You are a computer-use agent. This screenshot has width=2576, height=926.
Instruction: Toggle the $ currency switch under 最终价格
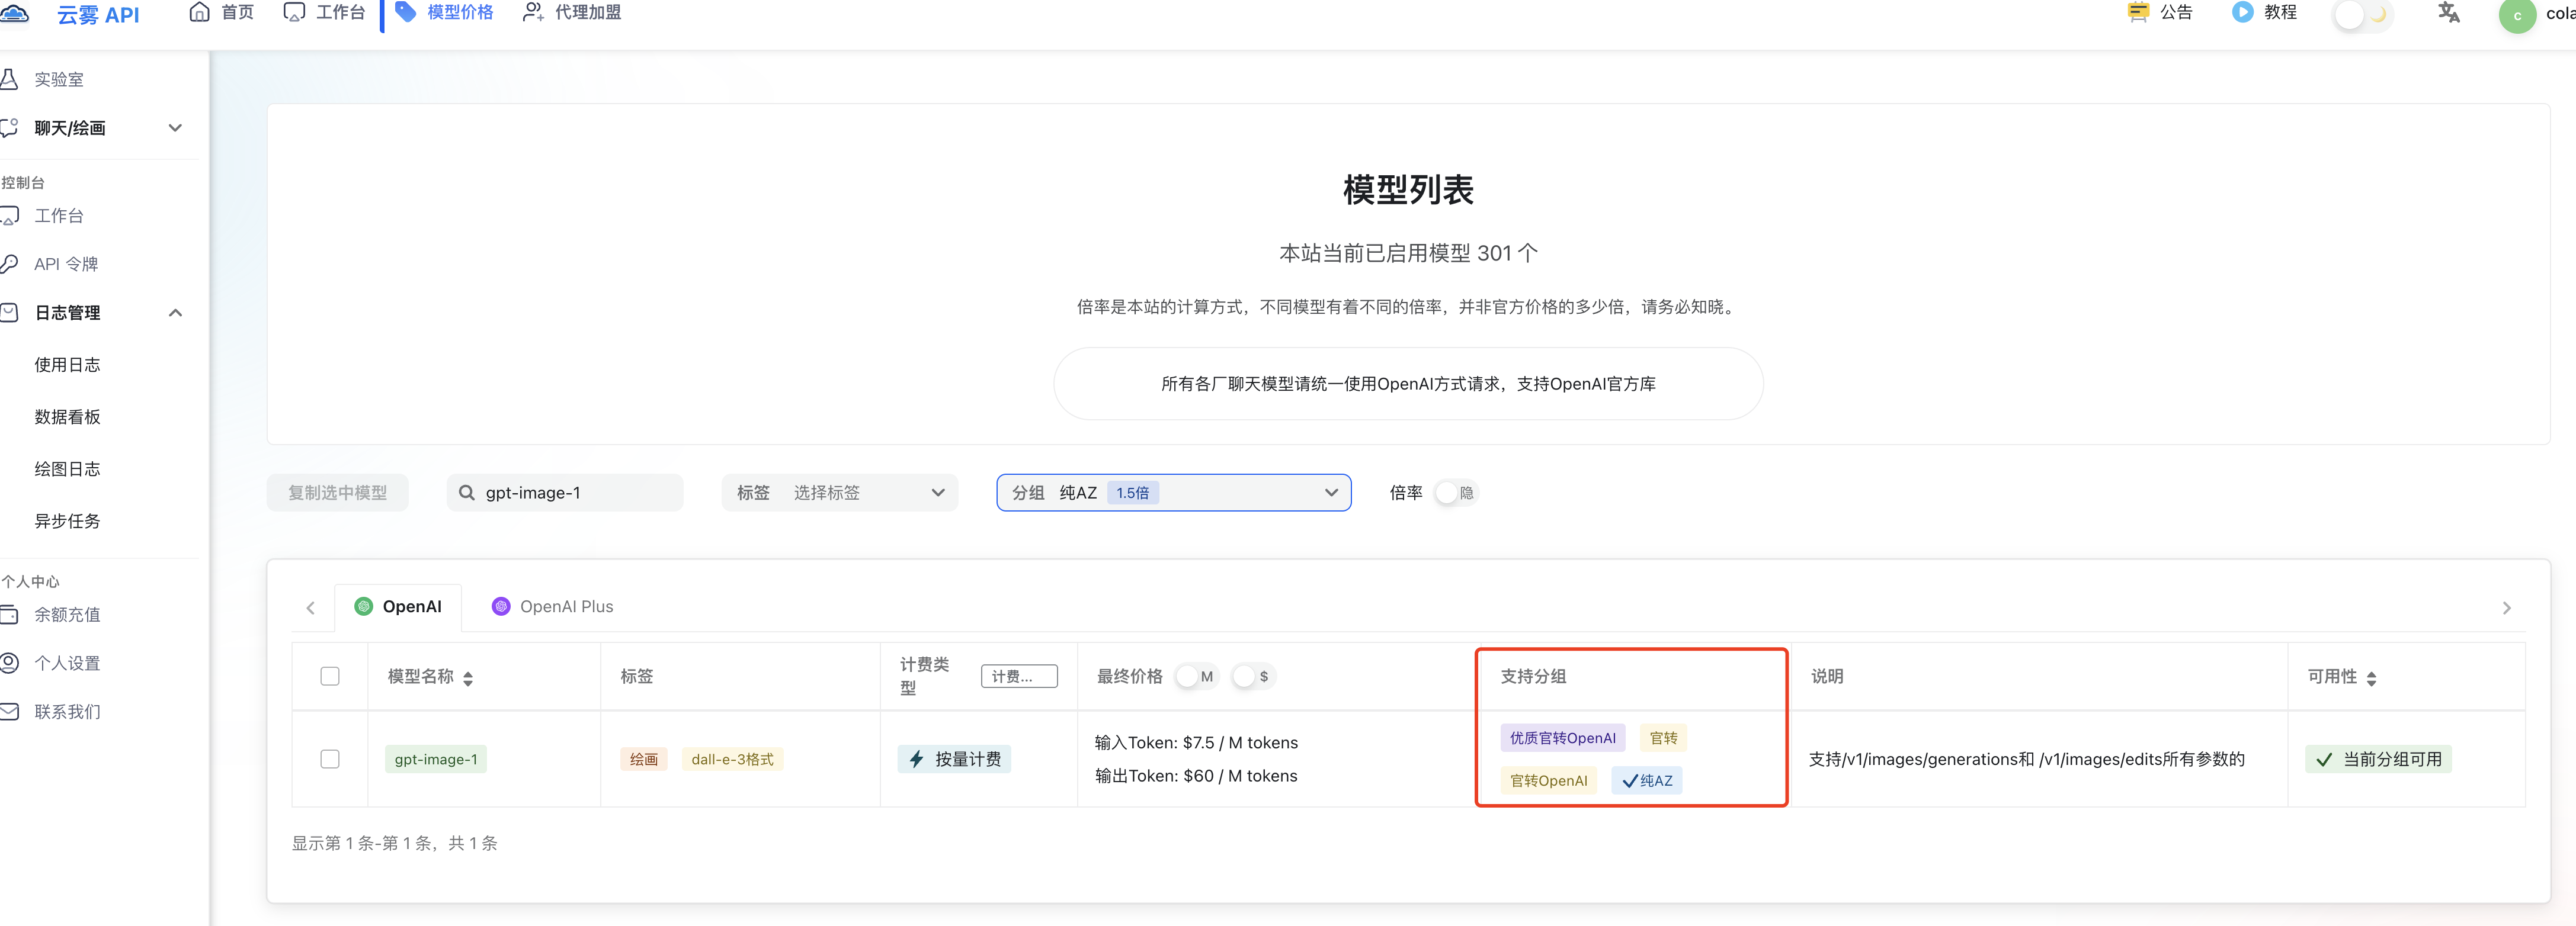(1253, 676)
